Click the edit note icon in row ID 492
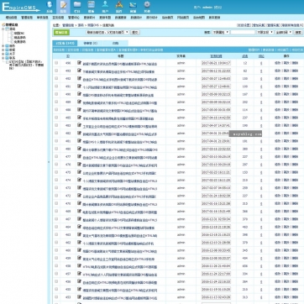 pyautogui.click(x=80, y=78)
